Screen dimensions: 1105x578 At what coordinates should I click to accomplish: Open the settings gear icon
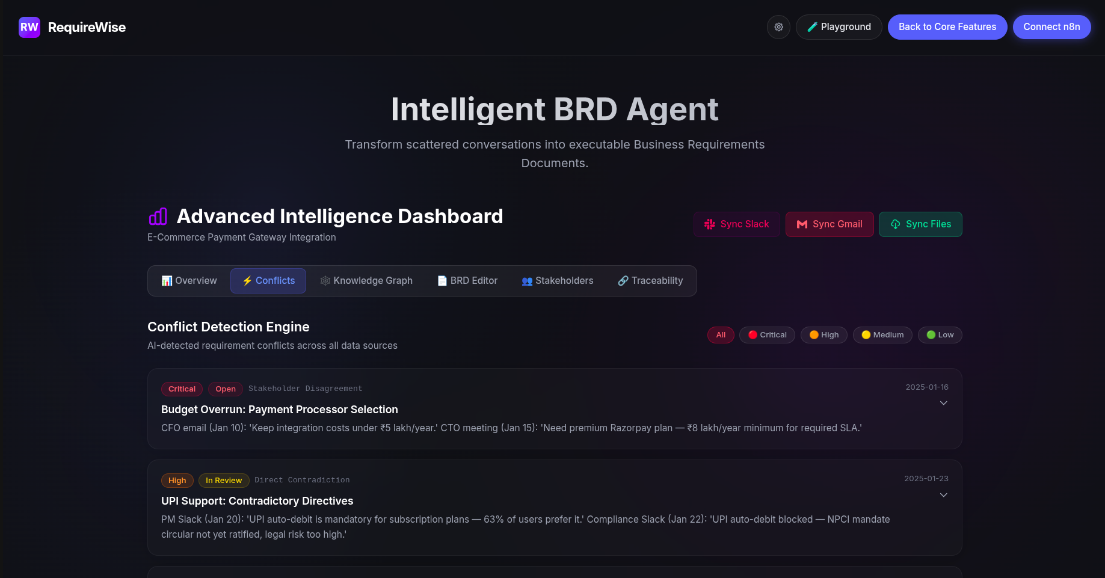(778, 27)
